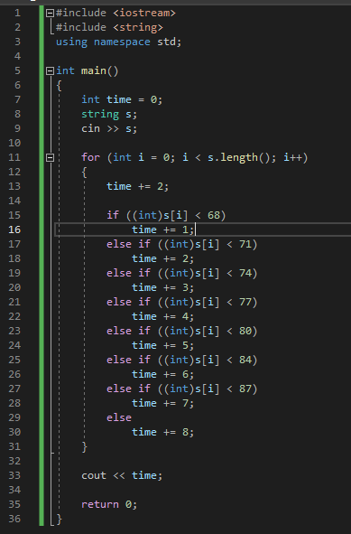This screenshot has width=351, height=534.
Task: Click the 'main' function name
Action: click(94, 70)
